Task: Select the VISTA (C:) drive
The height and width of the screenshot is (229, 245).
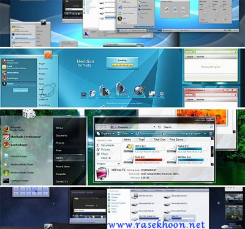Action: pyautogui.click(x=143, y=149)
